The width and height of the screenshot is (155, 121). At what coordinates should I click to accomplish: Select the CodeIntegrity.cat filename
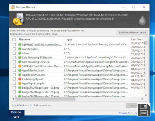[32, 79]
